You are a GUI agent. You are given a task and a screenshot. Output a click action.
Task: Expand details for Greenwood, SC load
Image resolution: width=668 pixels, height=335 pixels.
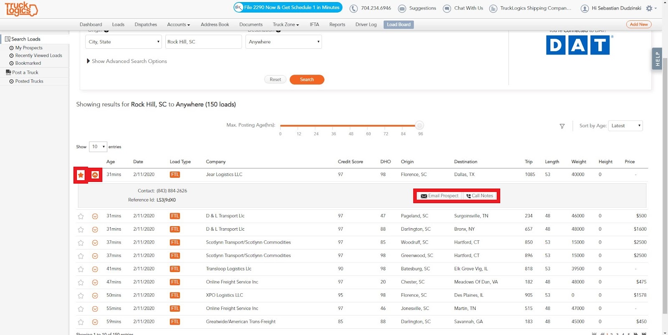coord(95,256)
